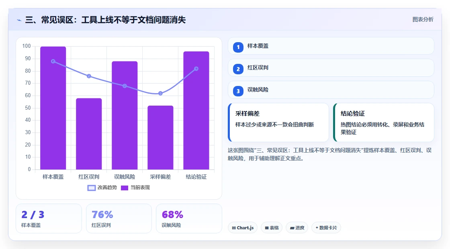The width and height of the screenshot is (450, 249).
Task: Open the 采样偏差 card
Action: click(x=278, y=122)
